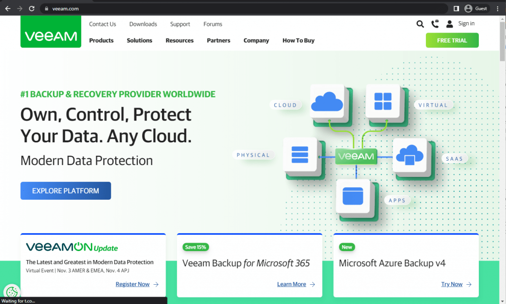Click the EXPLORE PLATFORM button

pos(66,191)
